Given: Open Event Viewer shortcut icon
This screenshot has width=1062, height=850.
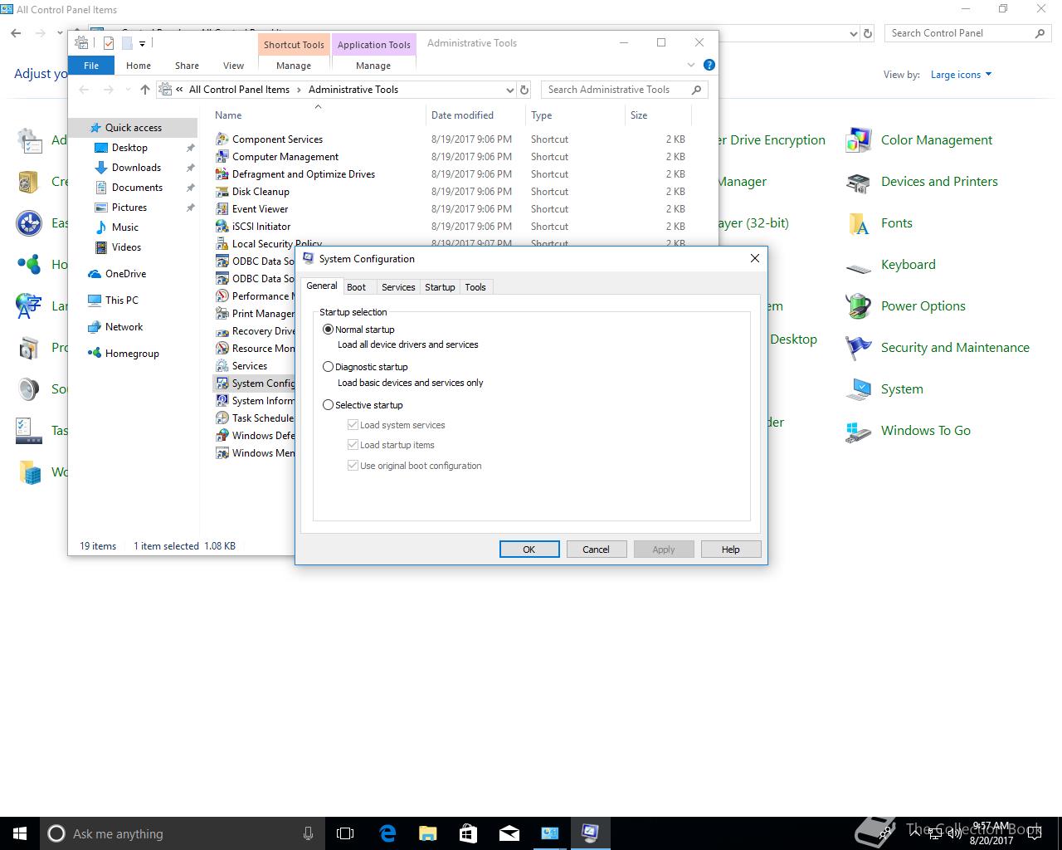Looking at the screenshot, I should (x=222, y=209).
